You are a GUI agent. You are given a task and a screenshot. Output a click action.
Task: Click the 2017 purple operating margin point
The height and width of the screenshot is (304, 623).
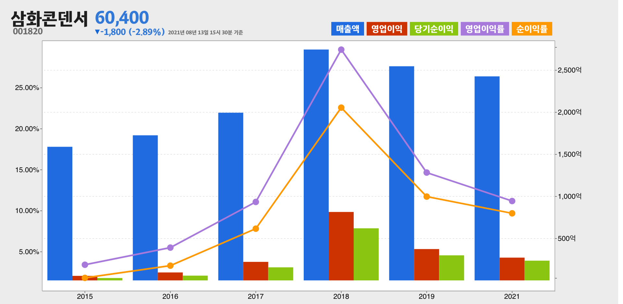[x=256, y=202]
